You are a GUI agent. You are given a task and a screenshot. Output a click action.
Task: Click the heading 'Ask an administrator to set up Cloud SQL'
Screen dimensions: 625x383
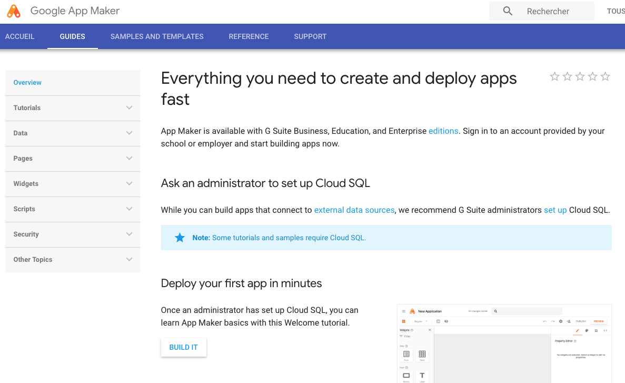265,183
